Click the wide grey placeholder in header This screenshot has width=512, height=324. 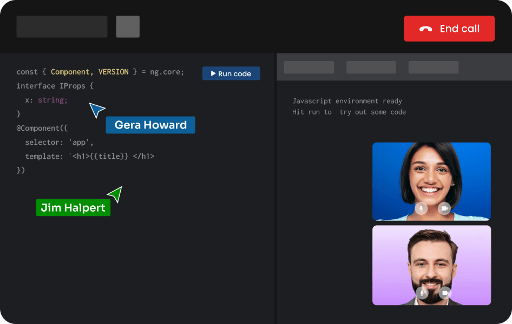pyautogui.click(x=62, y=26)
